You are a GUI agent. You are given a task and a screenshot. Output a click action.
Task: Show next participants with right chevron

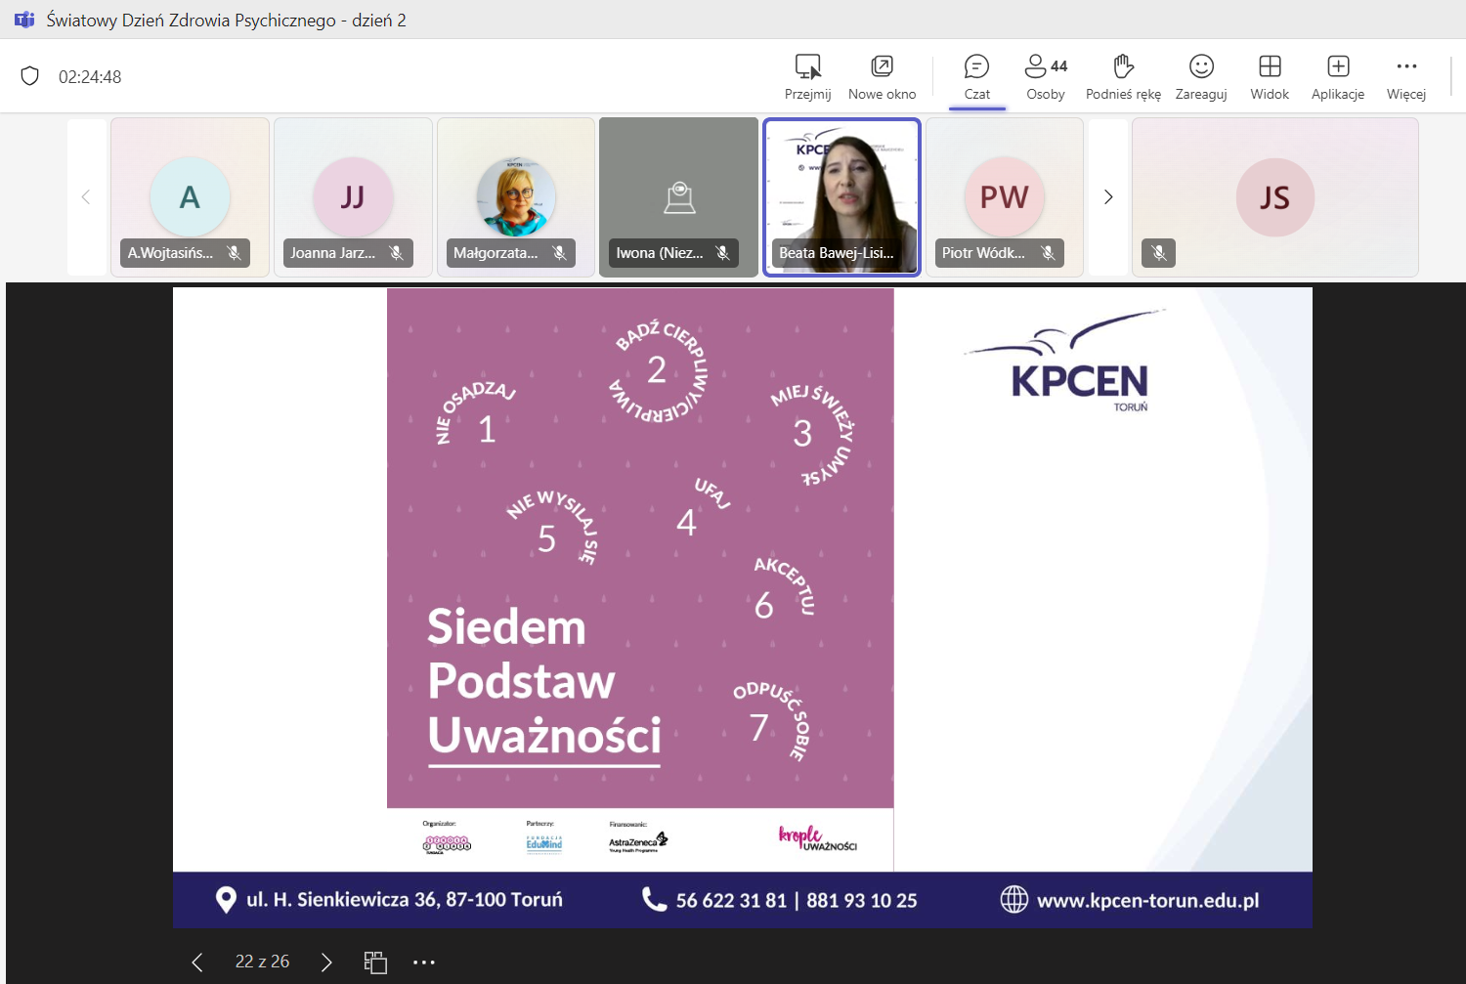(1107, 197)
